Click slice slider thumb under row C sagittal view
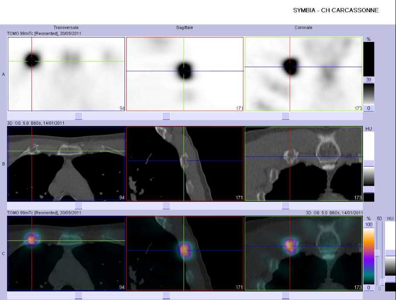The image size is (396, 300). coord(166,296)
